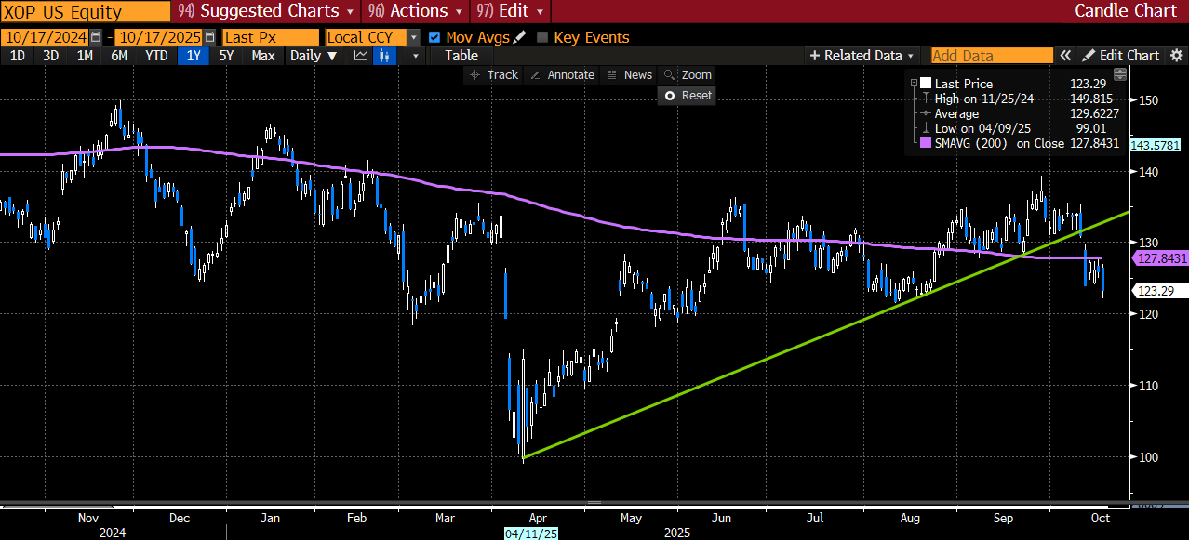Click the purple SMAVG (200) color swatch
The image size is (1189, 540).
pos(925,143)
